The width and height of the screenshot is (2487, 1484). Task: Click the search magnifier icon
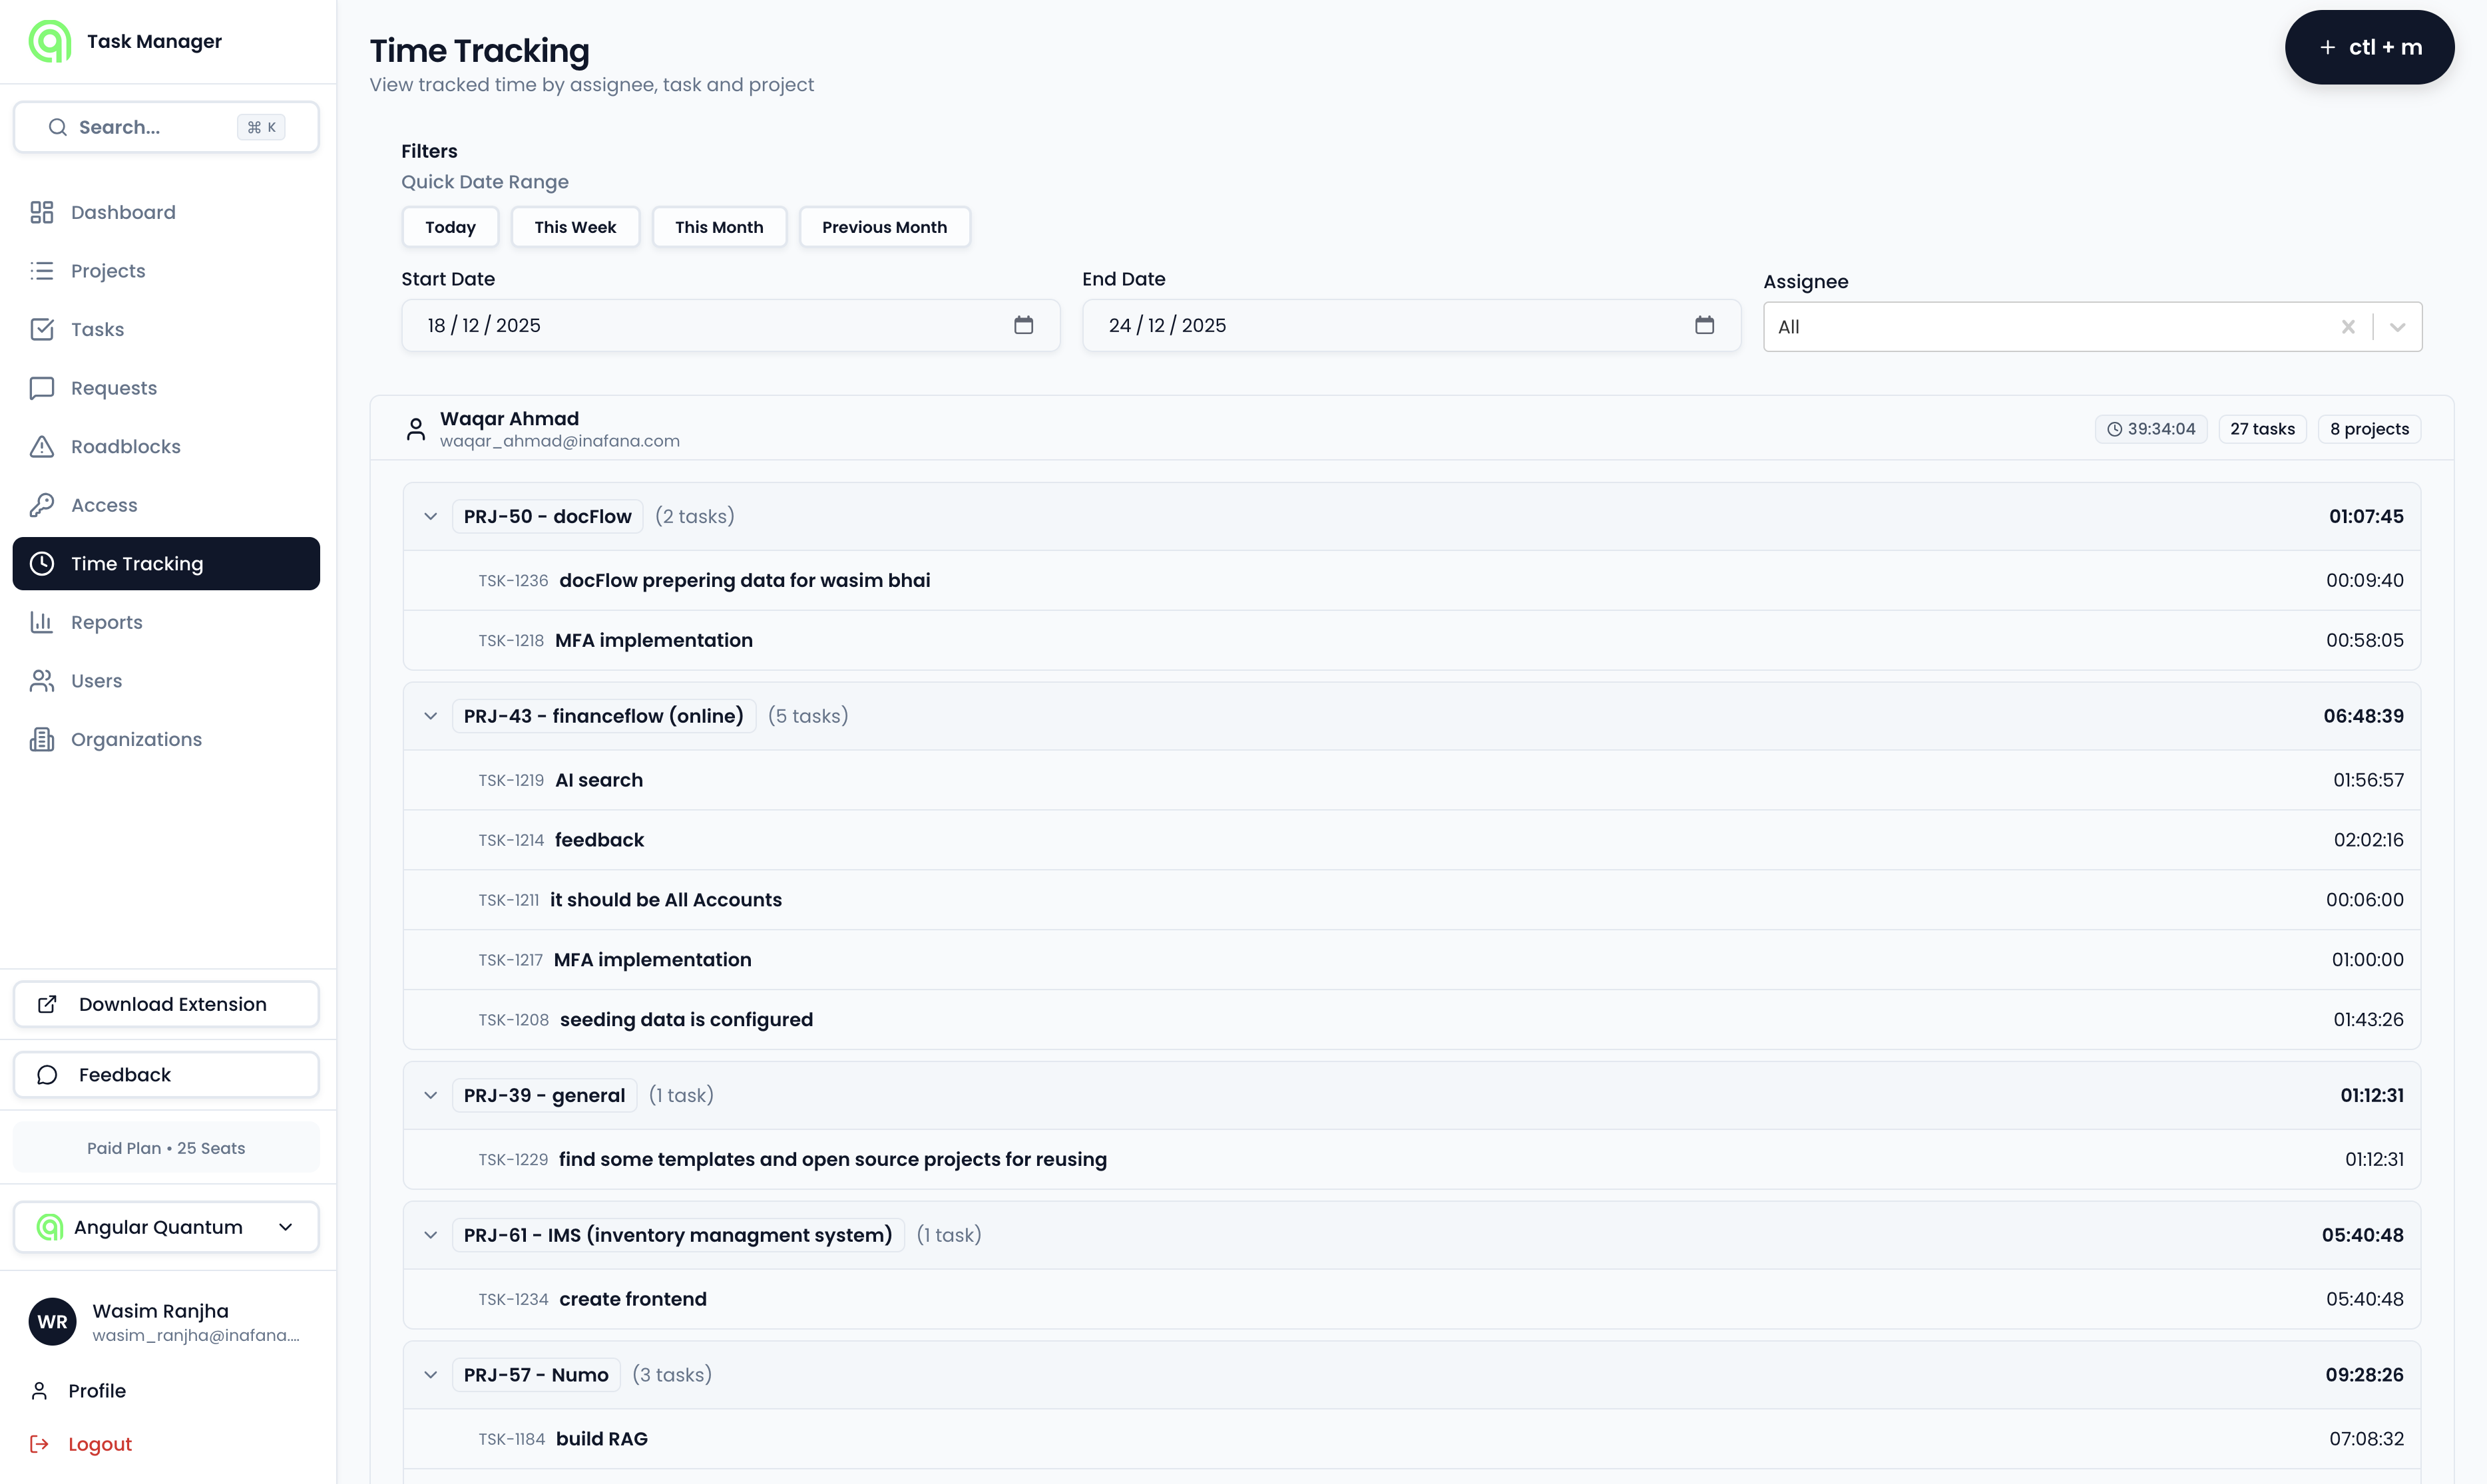click(57, 127)
